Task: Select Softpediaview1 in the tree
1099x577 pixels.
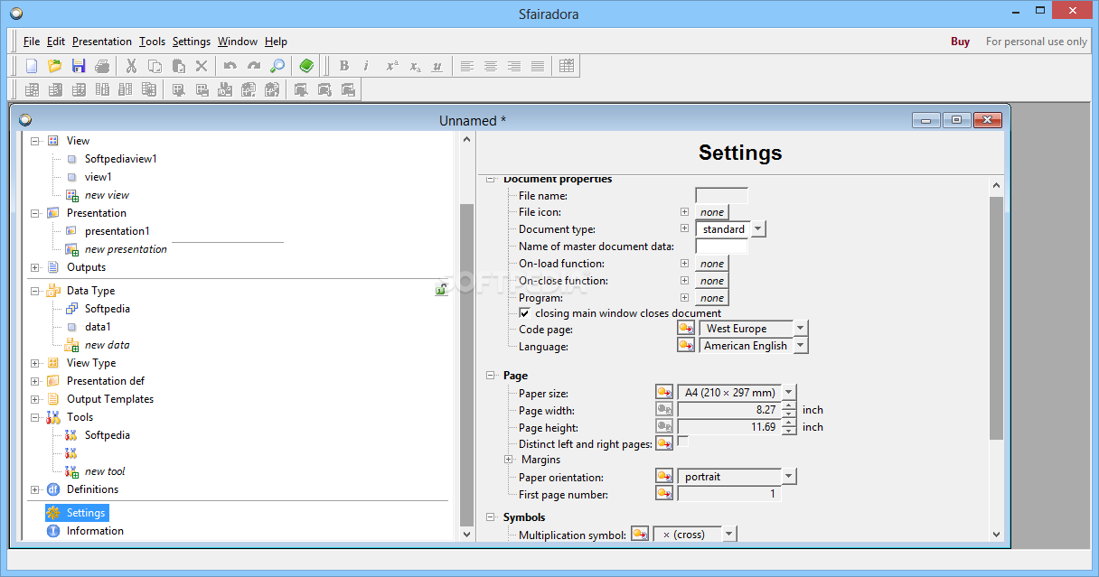Action: click(x=121, y=159)
